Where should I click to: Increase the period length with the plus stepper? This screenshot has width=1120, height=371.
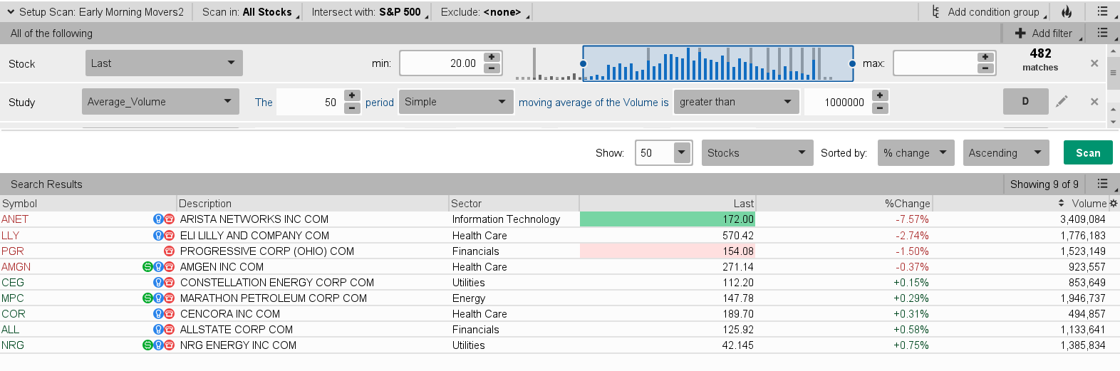pyautogui.click(x=352, y=95)
